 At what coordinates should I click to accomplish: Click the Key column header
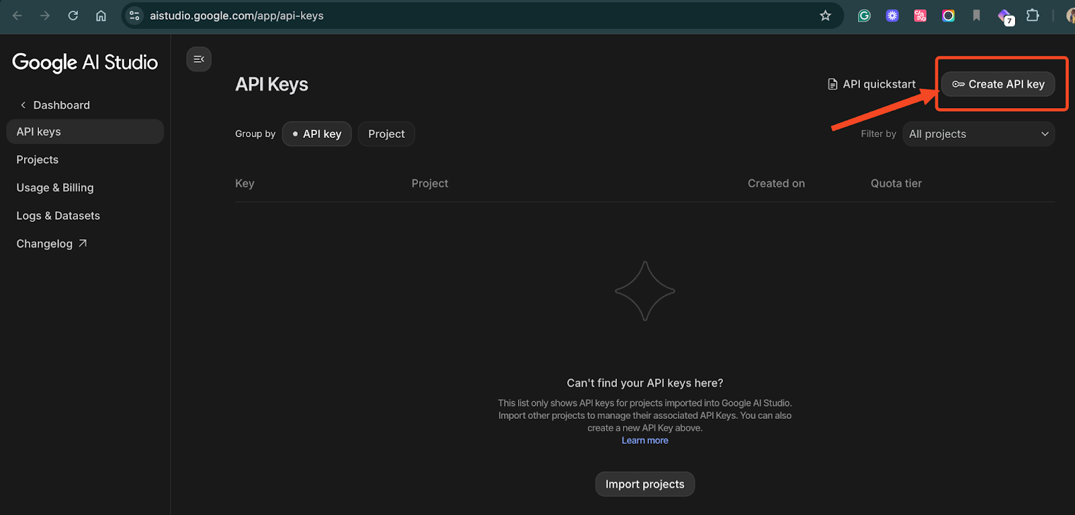coord(245,184)
